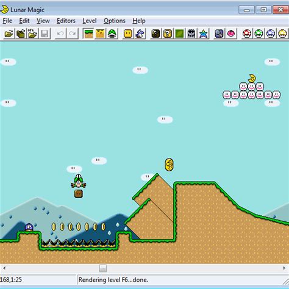This screenshot has width=289, height=289.
Task: Click the yellow mushroom toolbar icon
Action: (x=282, y=34)
